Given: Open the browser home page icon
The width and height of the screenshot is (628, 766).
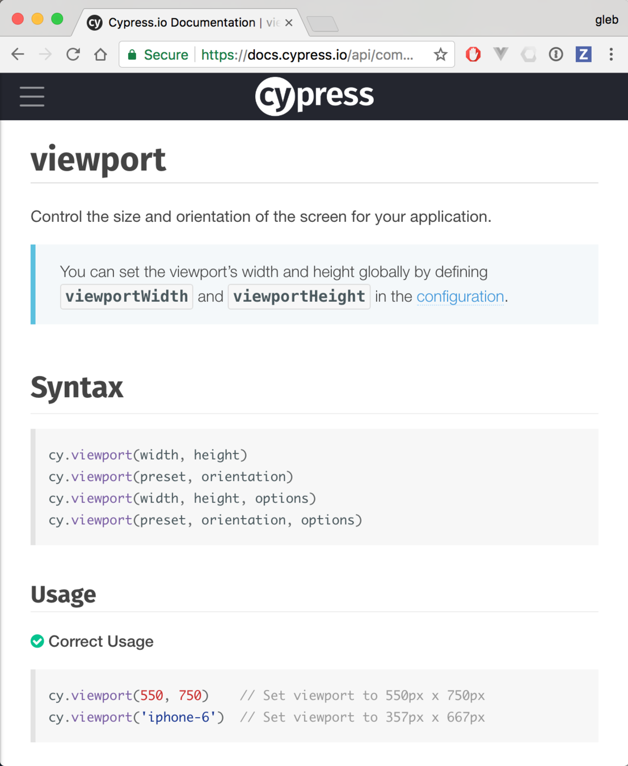Looking at the screenshot, I should tap(100, 54).
